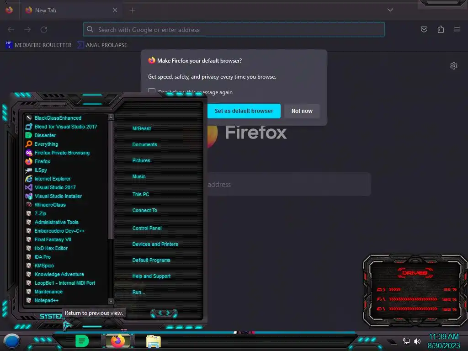Select Devices and Printers menu item
Viewport: 468px width, 351px height.
pos(155,244)
